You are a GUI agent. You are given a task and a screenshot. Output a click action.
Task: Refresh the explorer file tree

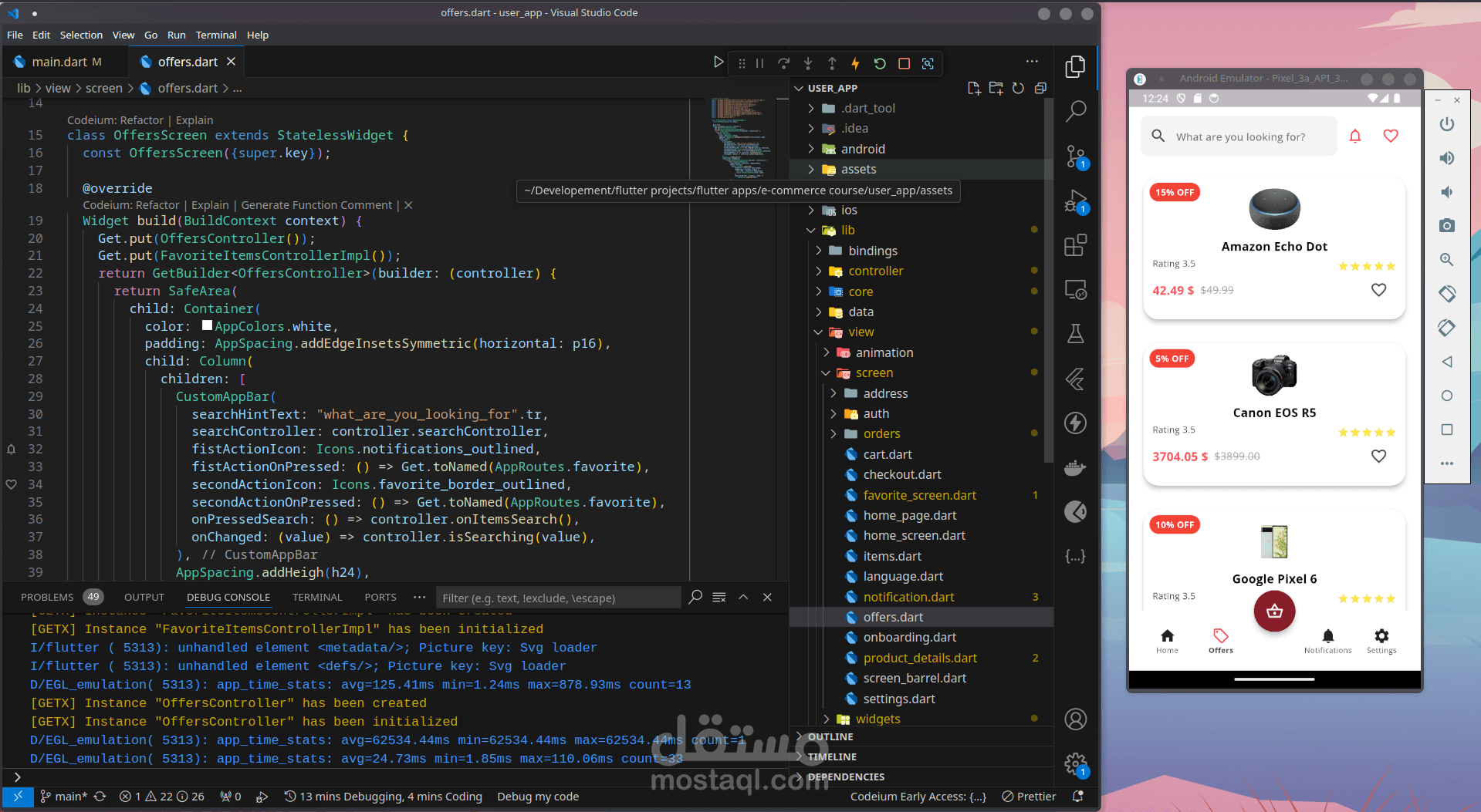coord(1018,88)
